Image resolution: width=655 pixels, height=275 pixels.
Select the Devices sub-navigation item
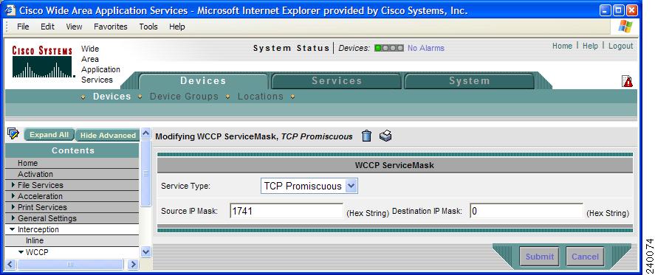coord(112,97)
